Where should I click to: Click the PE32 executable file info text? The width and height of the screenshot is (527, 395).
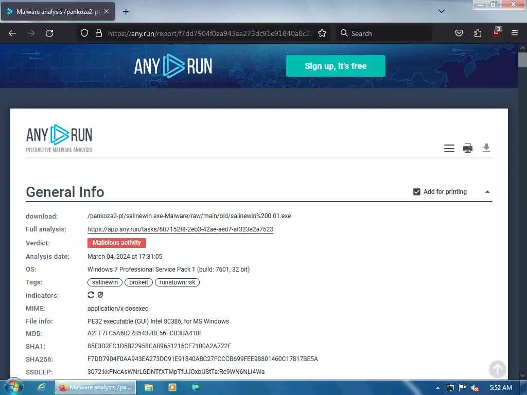click(x=159, y=321)
